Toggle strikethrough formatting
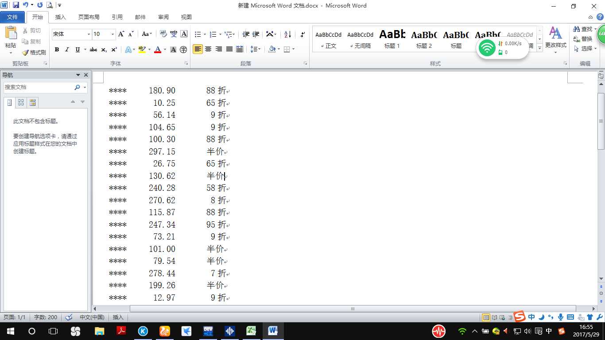The width and height of the screenshot is (605, 340). coord(93,50)
